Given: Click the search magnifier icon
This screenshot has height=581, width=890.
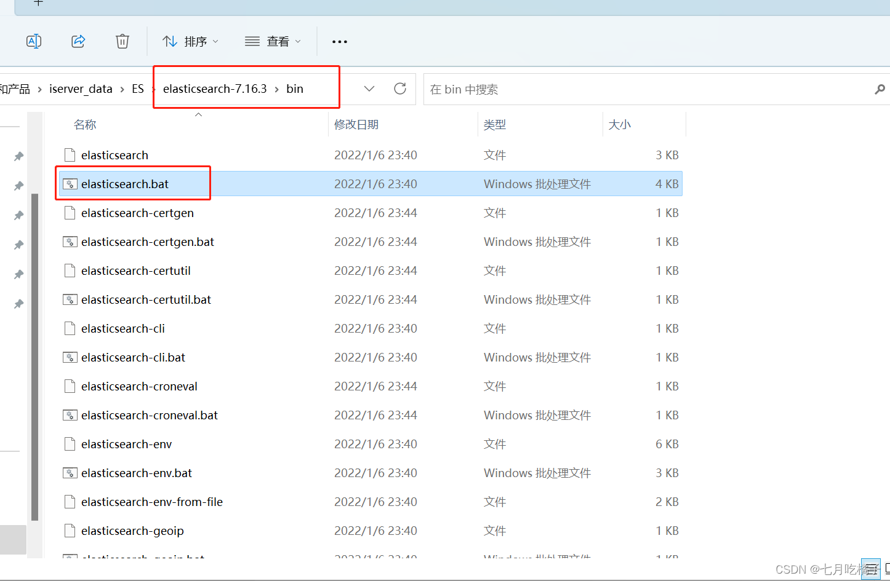Looking at the screenshot, I should 880,90.
